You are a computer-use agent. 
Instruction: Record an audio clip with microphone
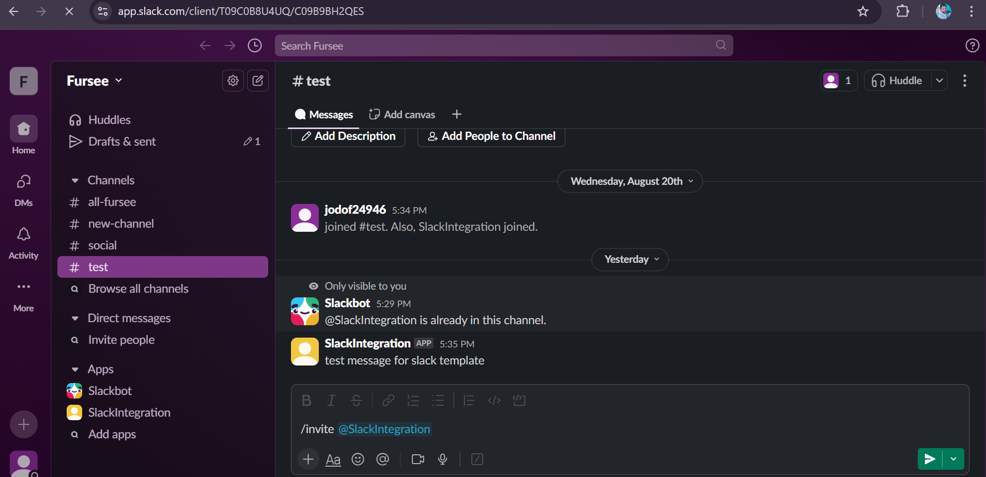tap(442, 459)
